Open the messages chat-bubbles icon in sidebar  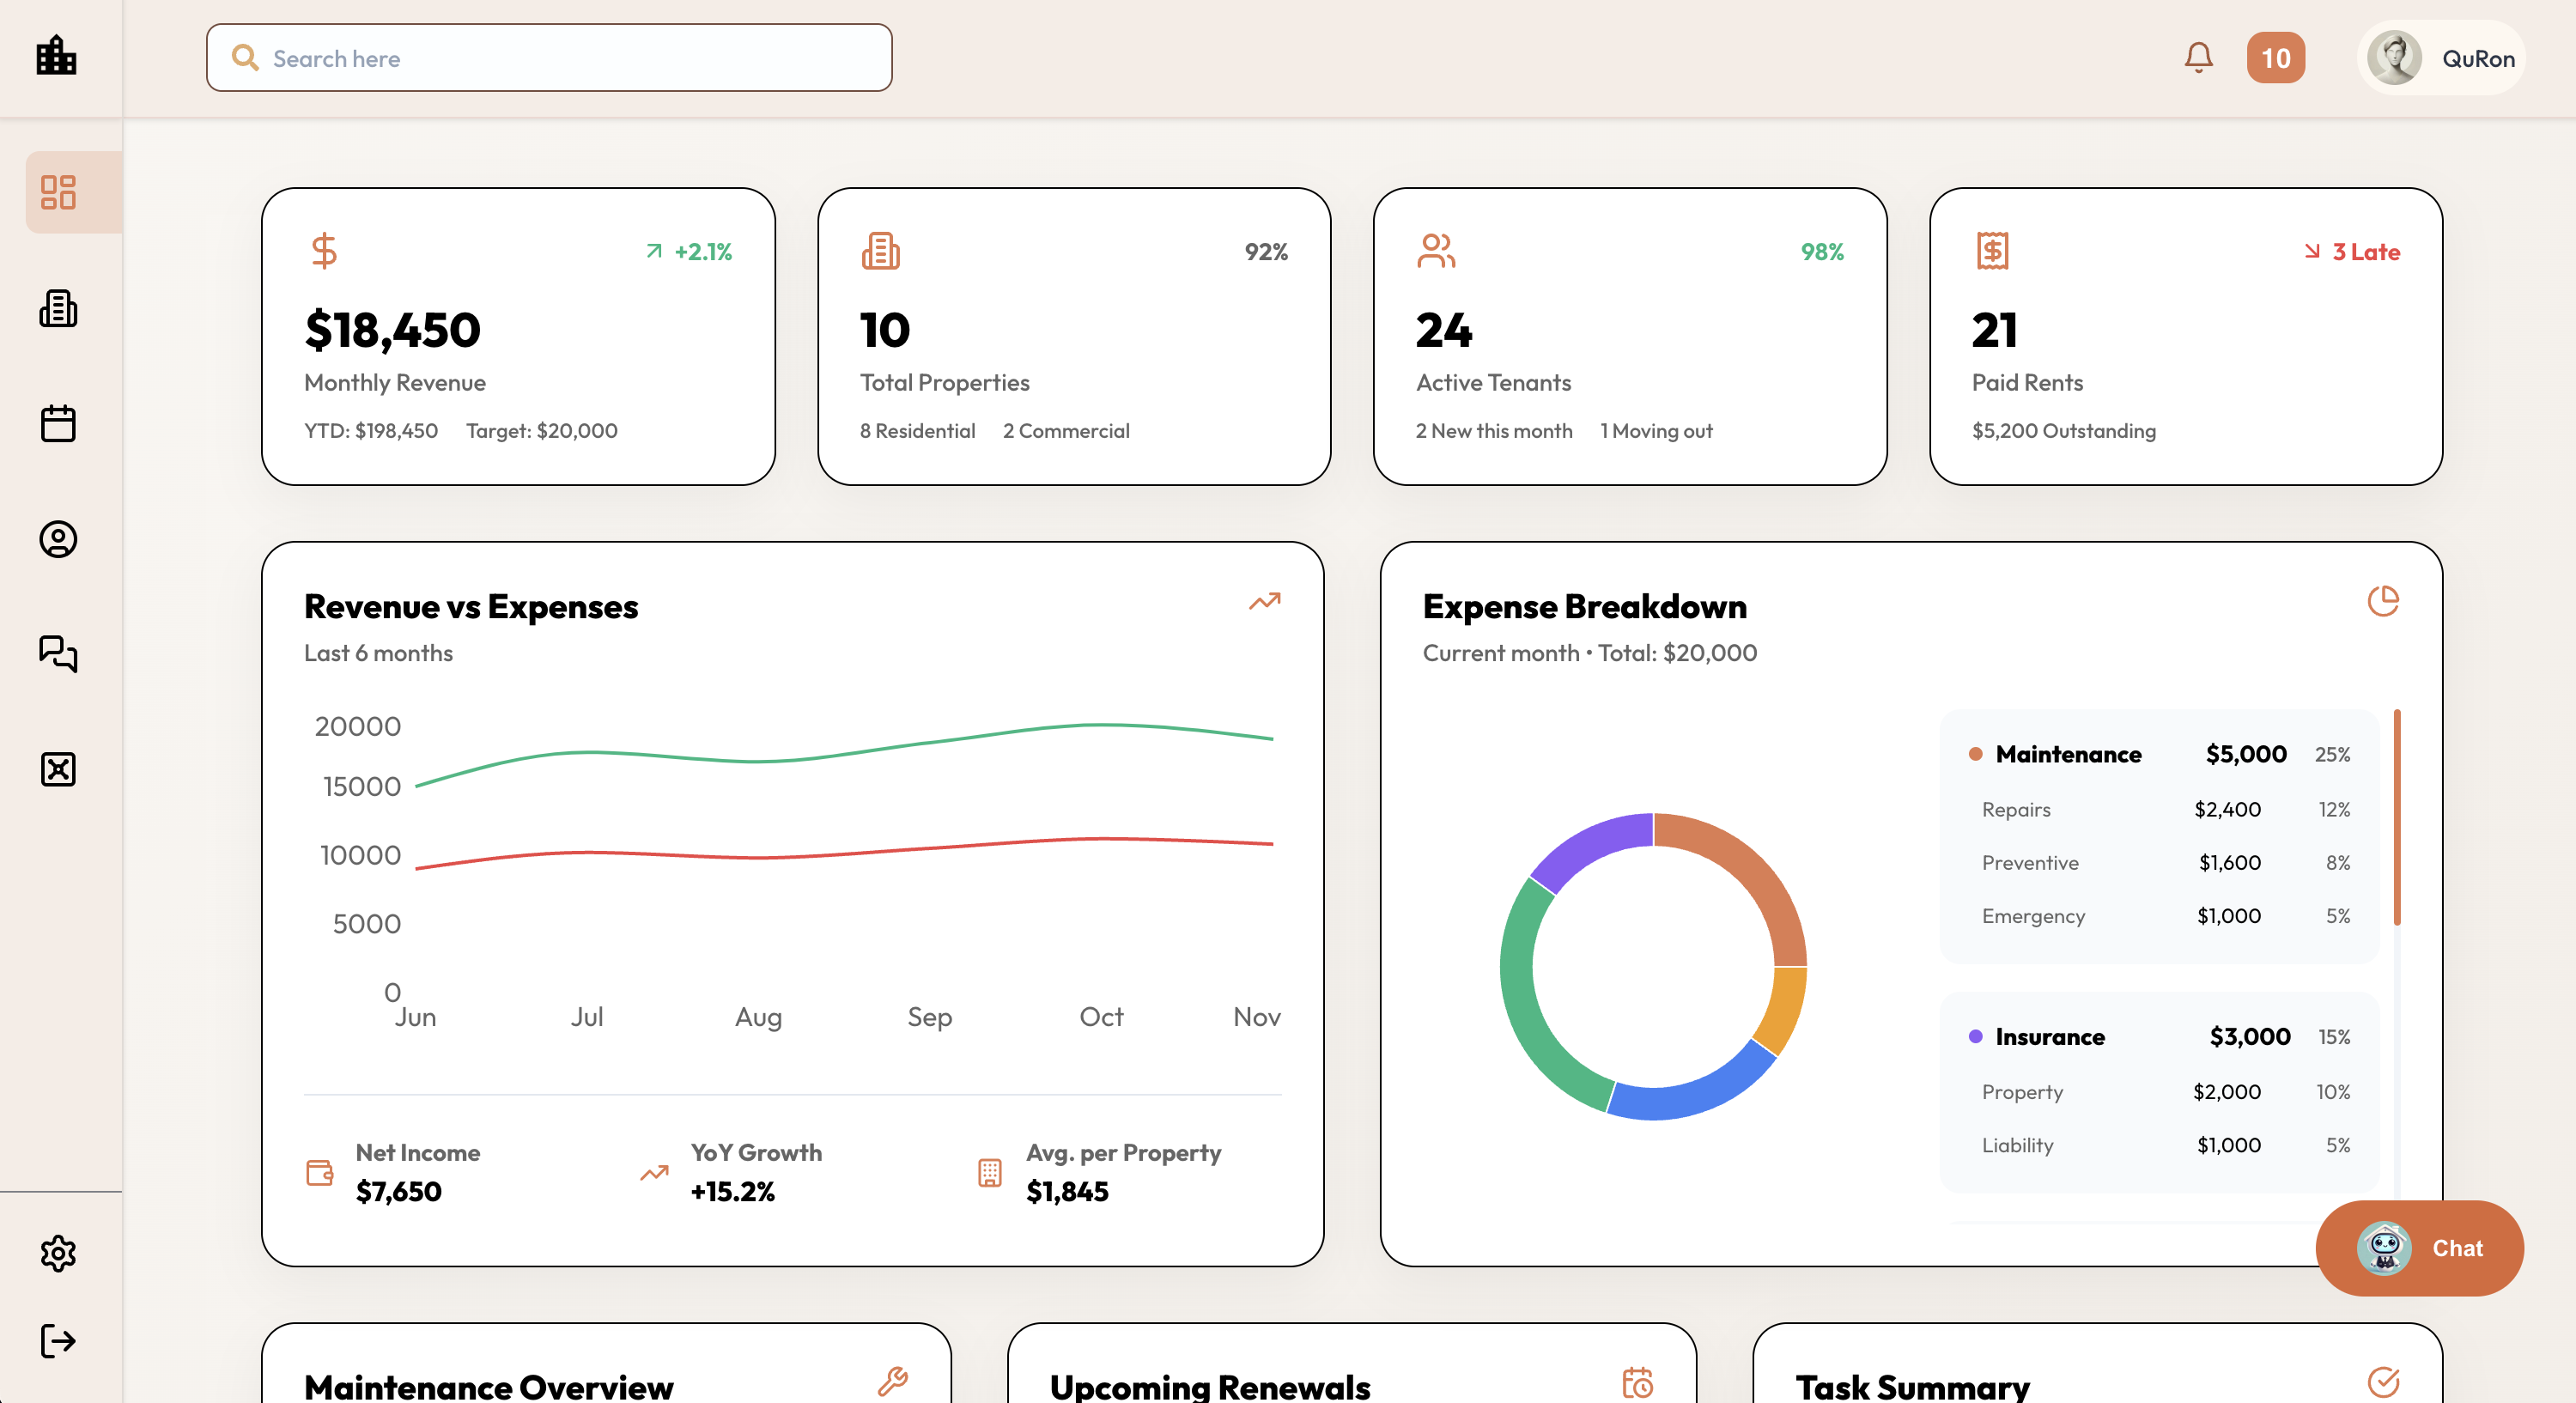(58, 654)
